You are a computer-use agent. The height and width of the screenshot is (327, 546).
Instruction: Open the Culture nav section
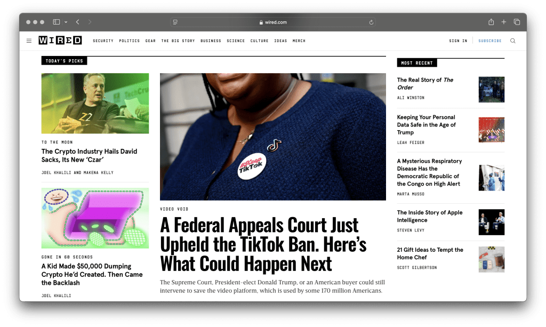point(260,41)
